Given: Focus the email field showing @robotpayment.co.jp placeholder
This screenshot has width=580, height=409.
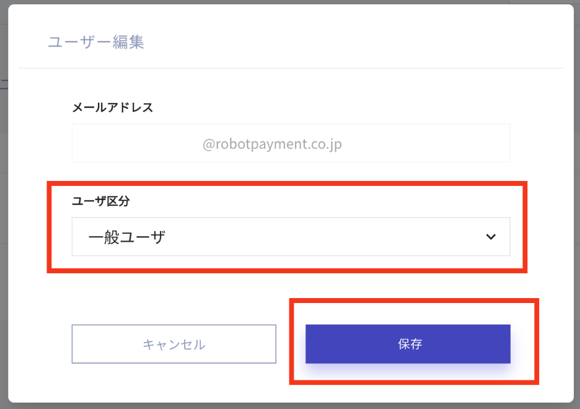Looking at the screenshot, I should (x=291, y=143).
